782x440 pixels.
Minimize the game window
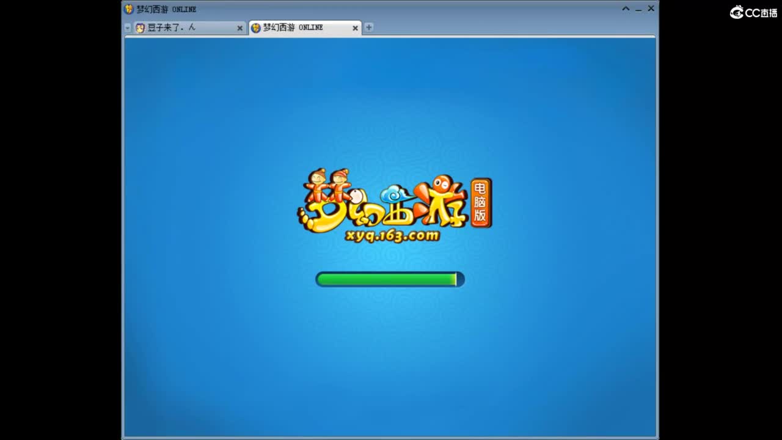point(638,9)
